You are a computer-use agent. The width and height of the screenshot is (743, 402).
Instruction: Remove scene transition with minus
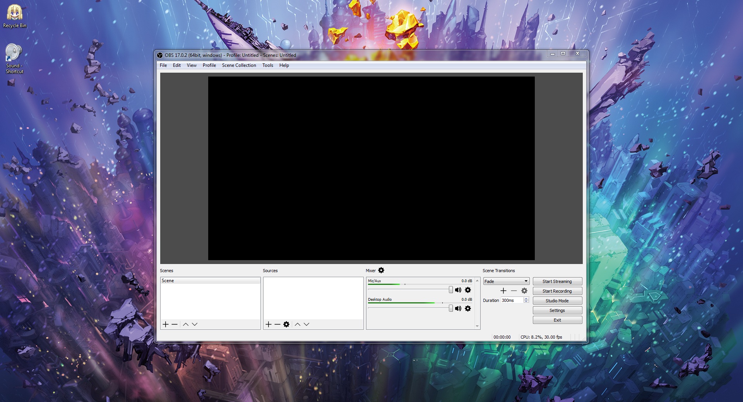click(x=514, y=291)
